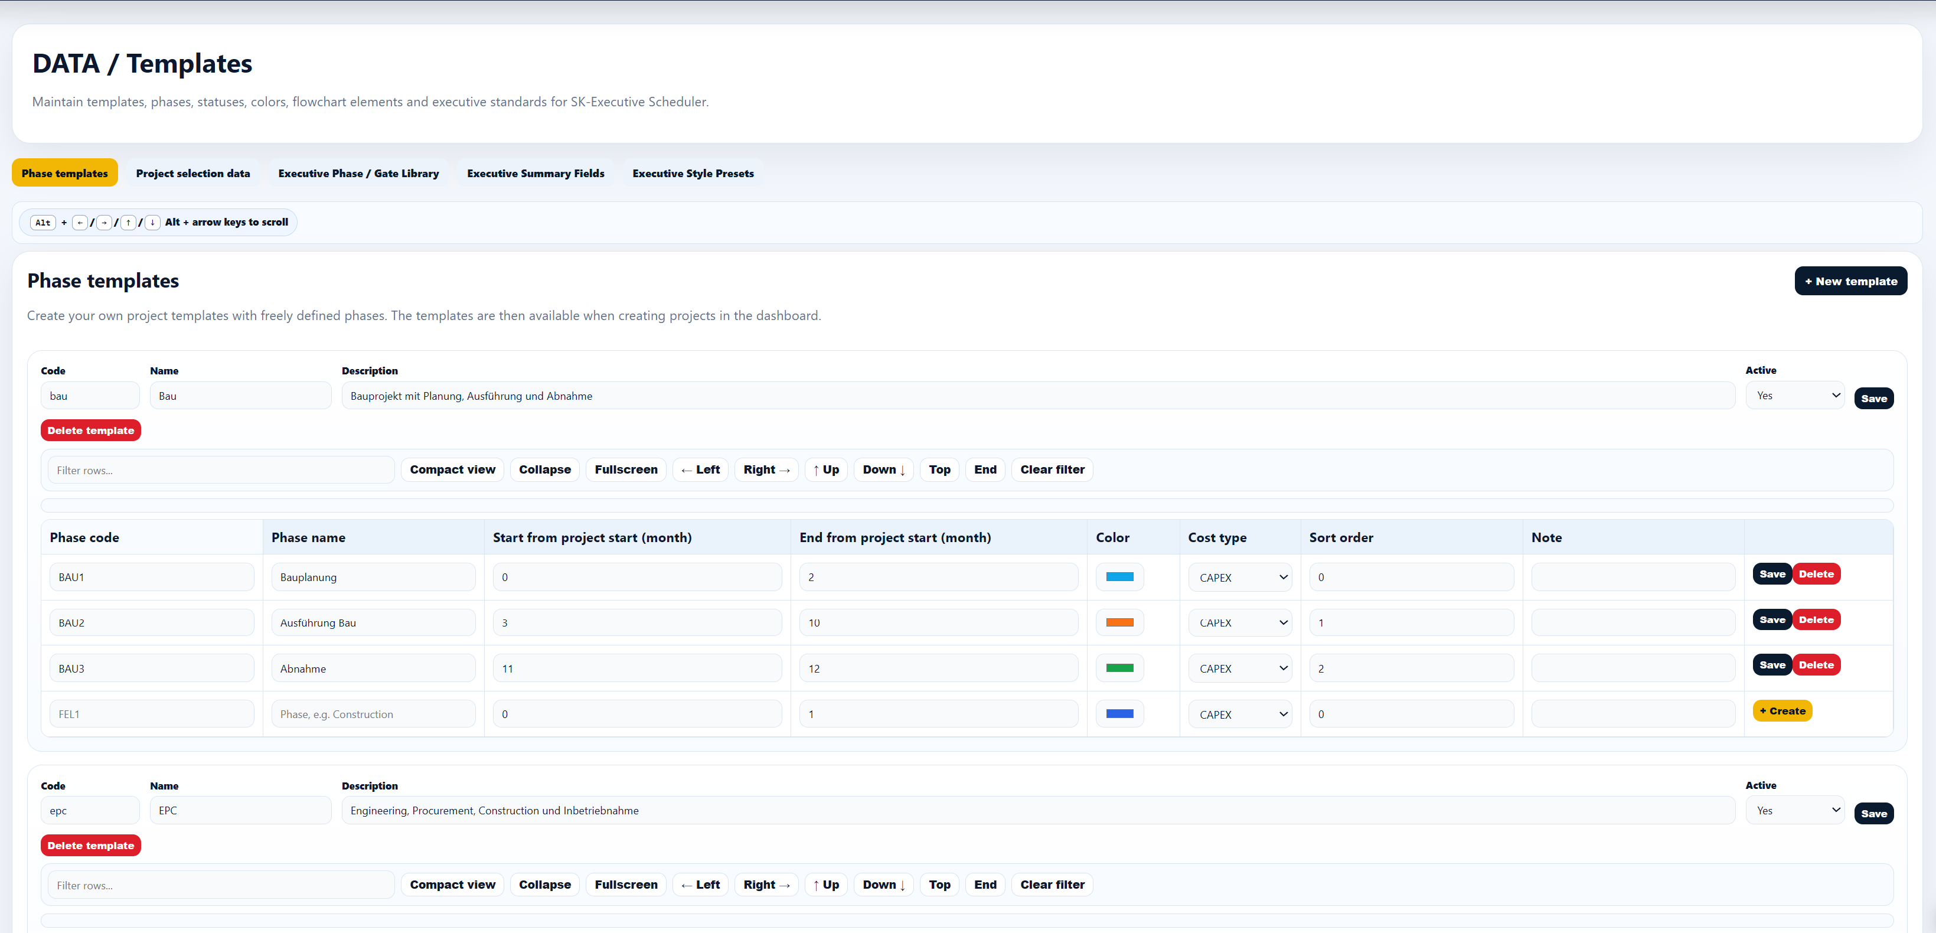Delete the BAU1 Bauplanung phase row
This screenshot has height=933, width=1936.
pos(1816,573)
